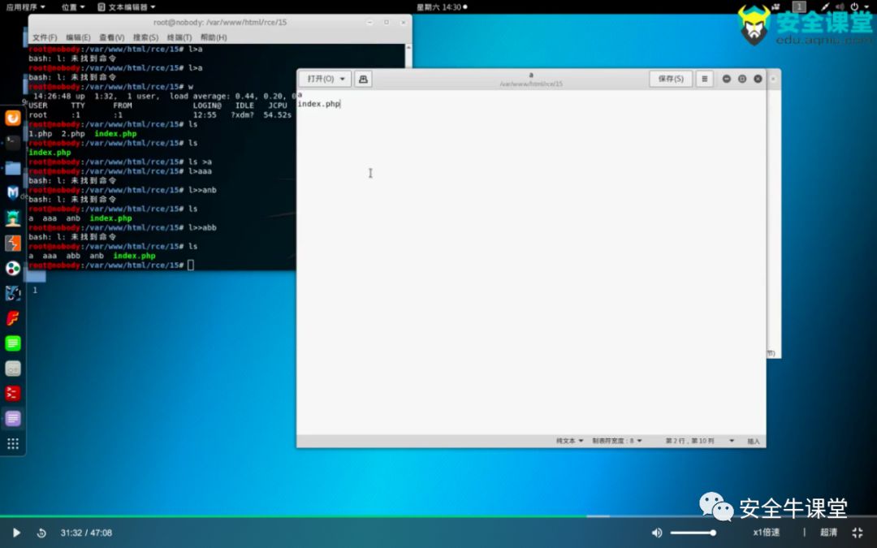Click the 第2行, 第10列 position indicator
Image resolution: width=877 pixels, height=548 pixels.
pos(690,441)
